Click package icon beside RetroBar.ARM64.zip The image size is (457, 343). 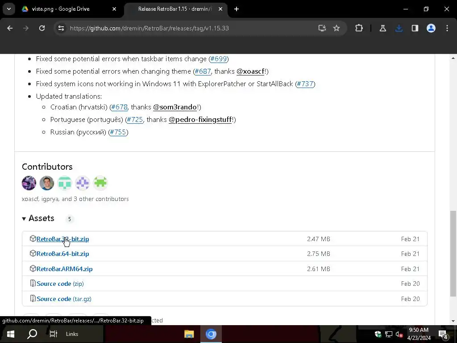pyautogui.click(x=33, y=268)
